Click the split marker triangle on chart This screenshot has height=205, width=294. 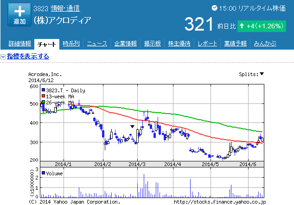pyautogui.click(x=132, y=127)
